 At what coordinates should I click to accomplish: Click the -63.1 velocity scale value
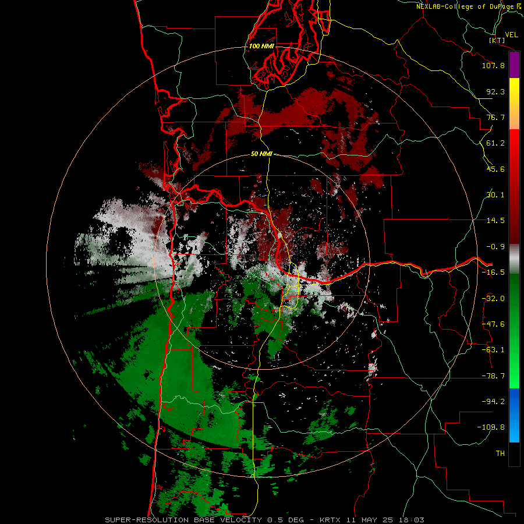[x=493, y=350]
